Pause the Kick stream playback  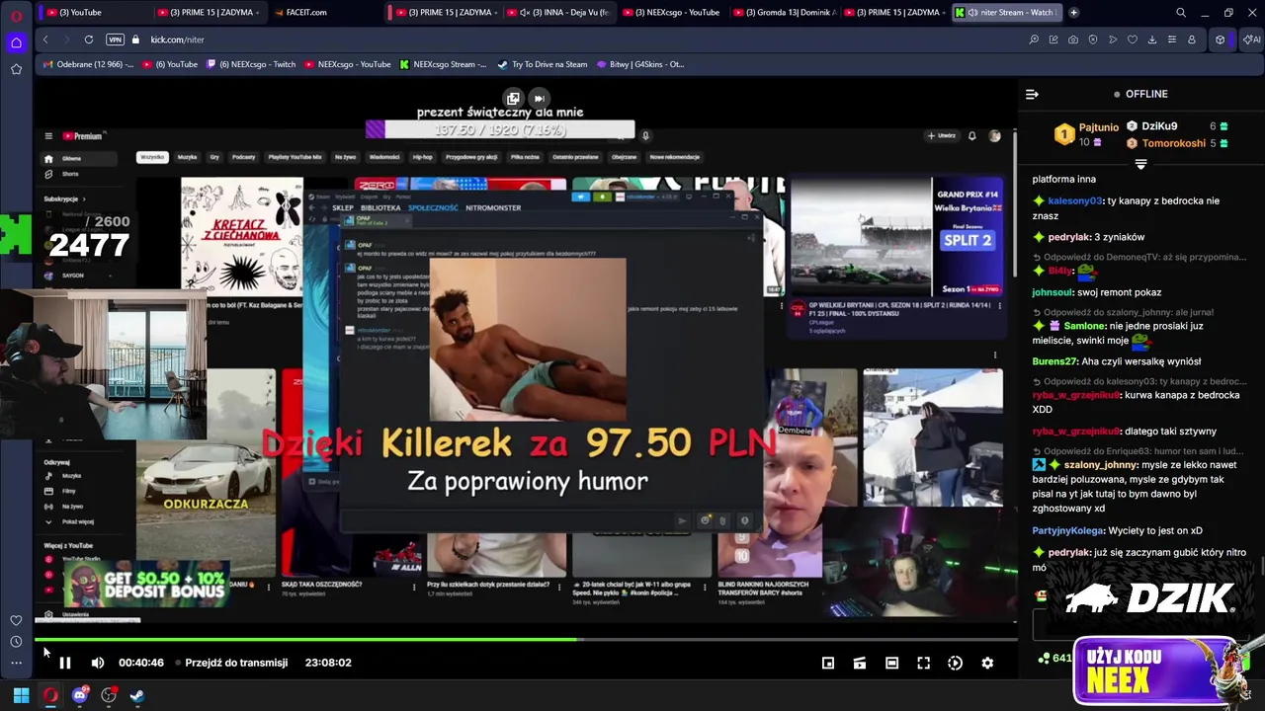(65, 663)
